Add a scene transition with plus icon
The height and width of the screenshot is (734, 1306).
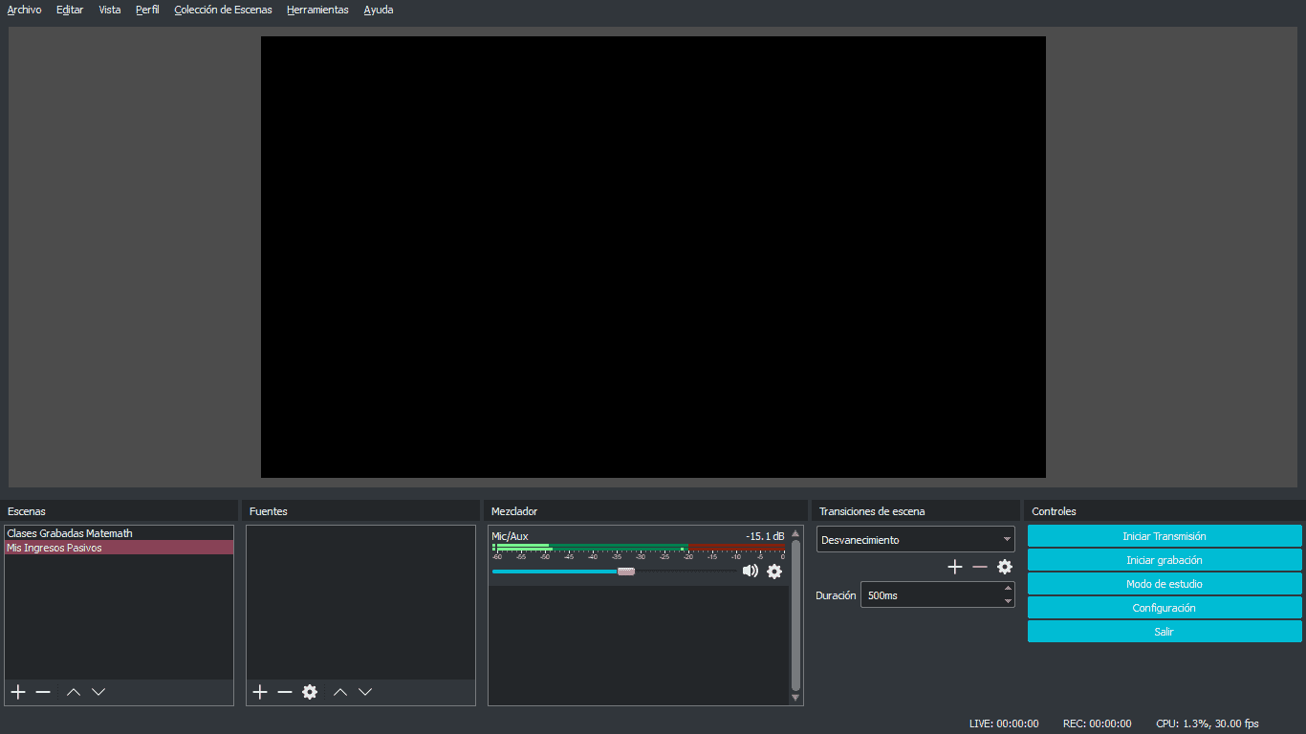point(954,567)
